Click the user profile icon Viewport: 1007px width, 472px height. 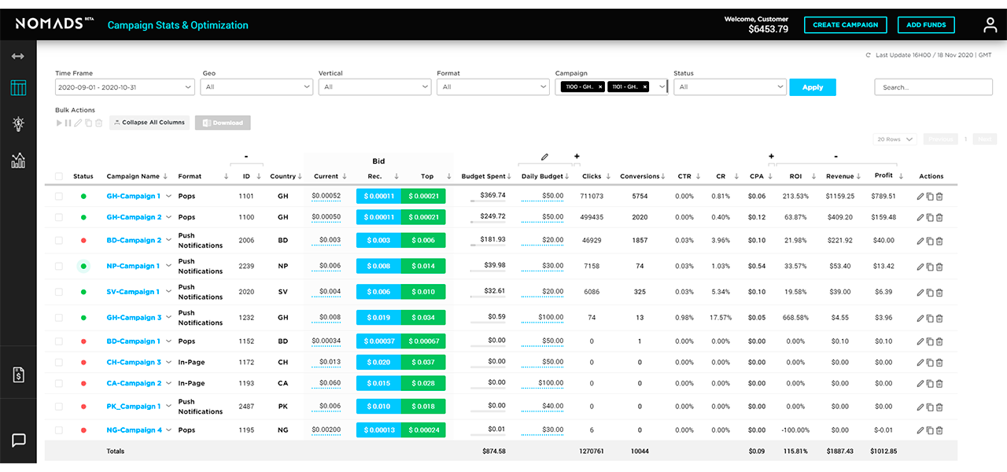pyautogui.click(x=990, y=25)
